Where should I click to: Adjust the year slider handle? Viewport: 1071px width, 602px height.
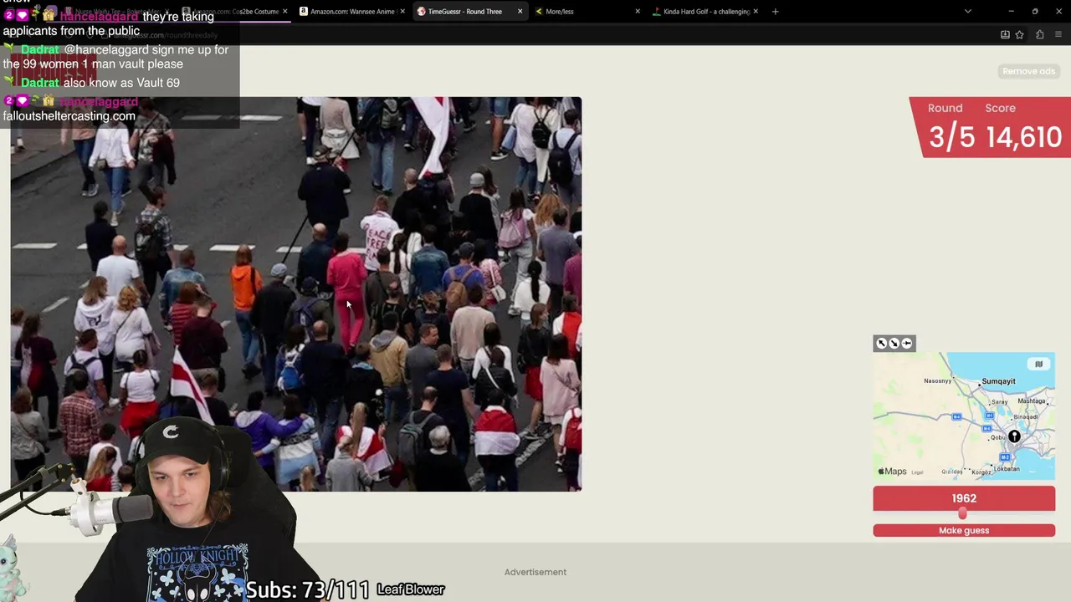[962, 514]
